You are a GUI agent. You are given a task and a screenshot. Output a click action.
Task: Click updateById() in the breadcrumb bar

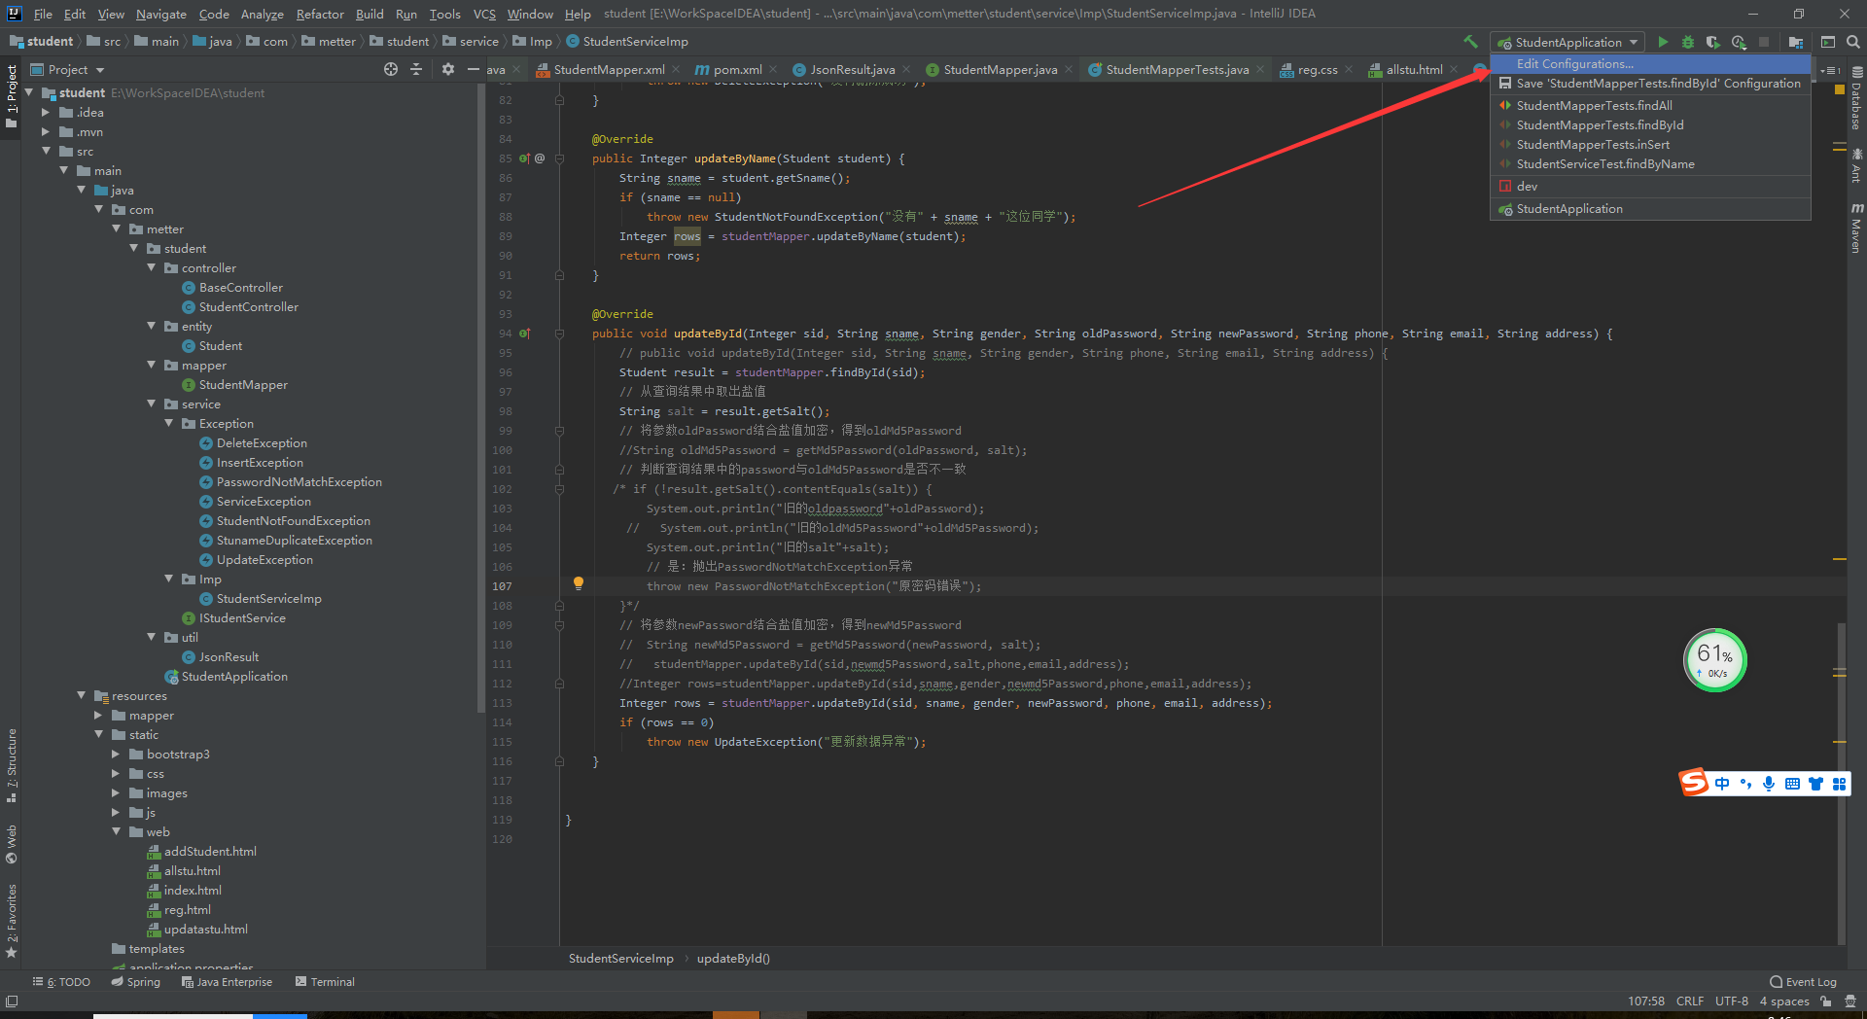[733, 959]
